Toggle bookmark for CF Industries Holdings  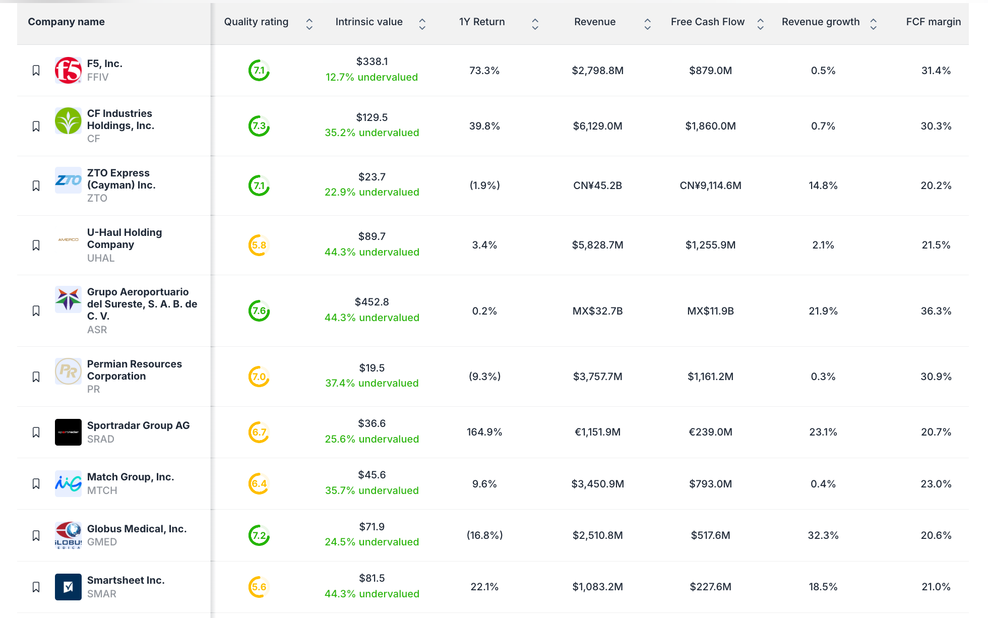[36, 126]
